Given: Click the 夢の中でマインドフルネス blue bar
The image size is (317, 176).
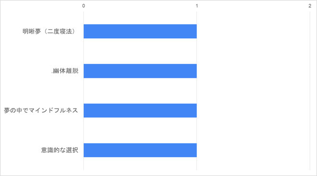Looking at the screenshot, I should click(x=140, y=110).
